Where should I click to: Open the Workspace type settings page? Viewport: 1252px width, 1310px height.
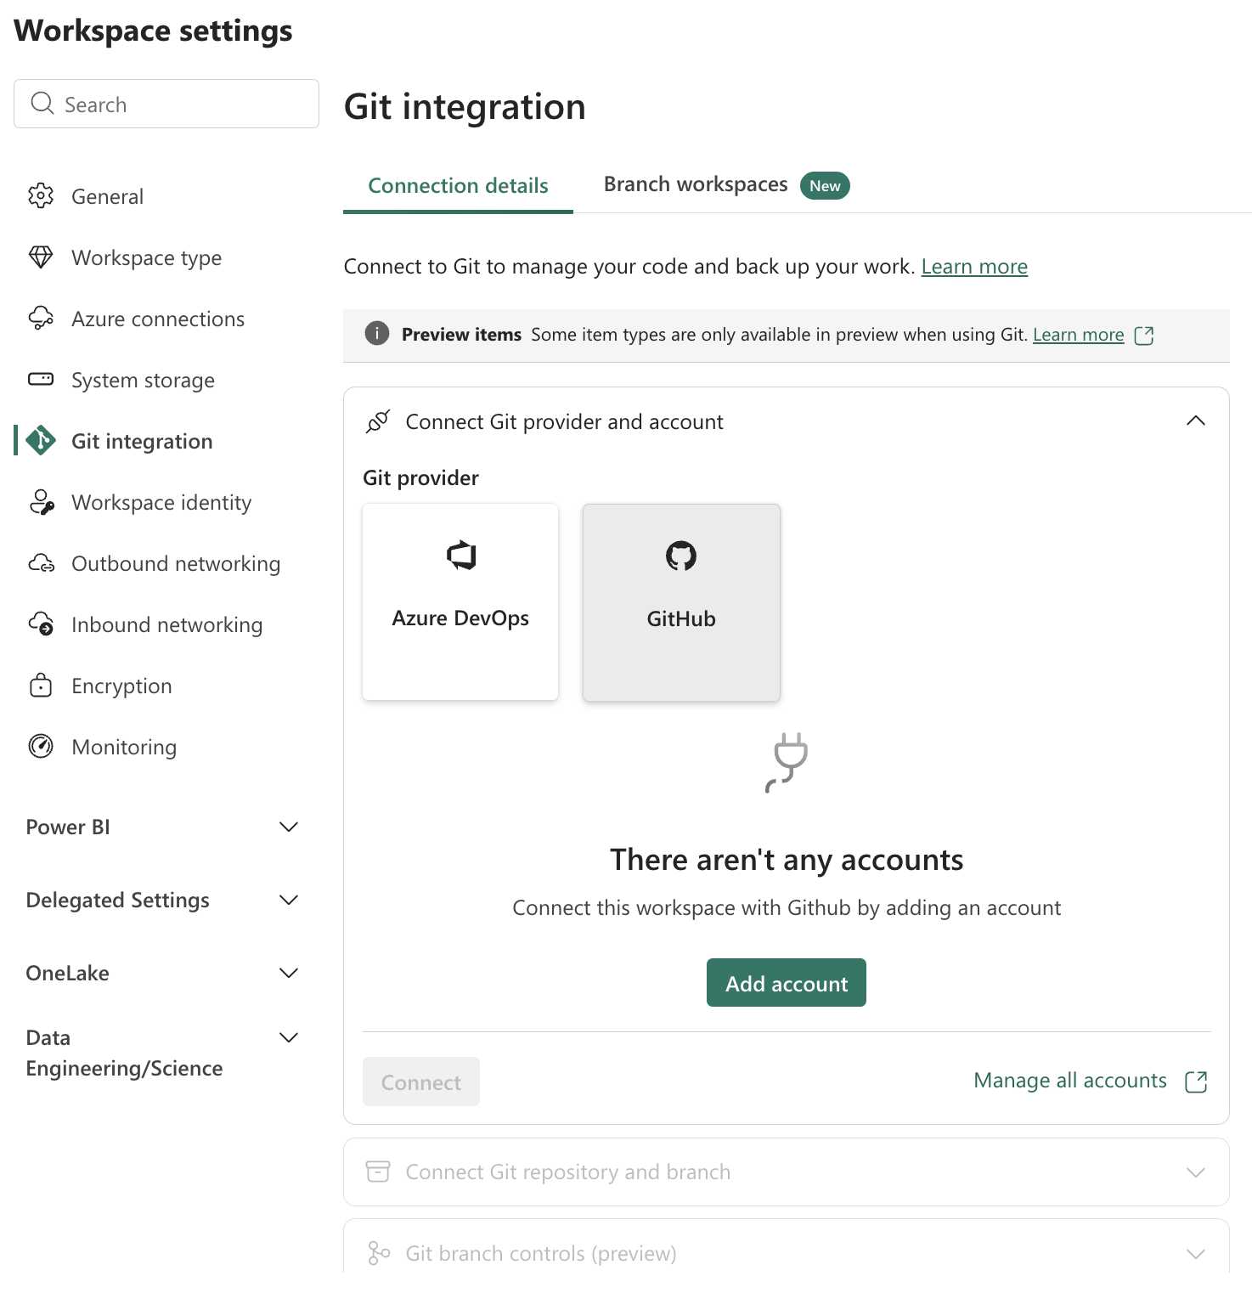pyautogui.click(x=166, y=257)
